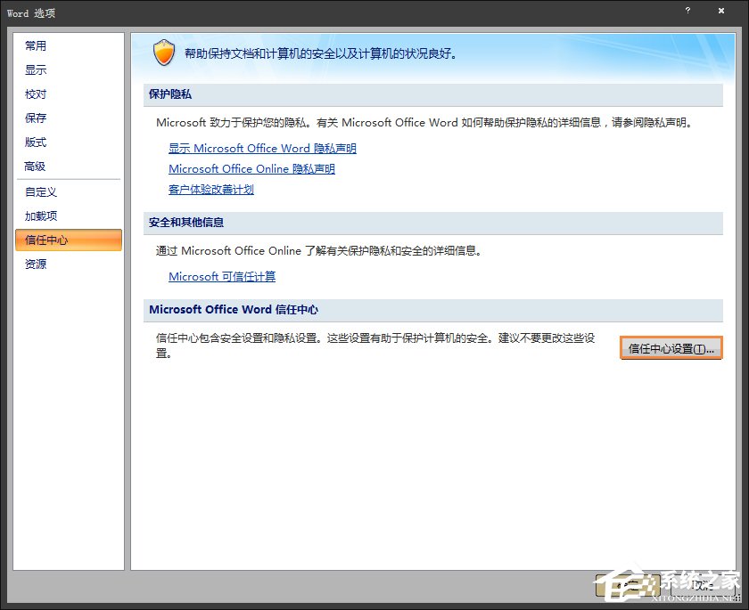This screenshot has width=749, height=610.
Task: Confirm changes with the 确定 button
Action: coord(625,585)
